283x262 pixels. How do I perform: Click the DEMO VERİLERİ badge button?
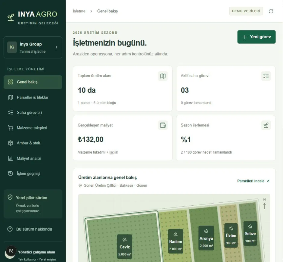(246, 11)
